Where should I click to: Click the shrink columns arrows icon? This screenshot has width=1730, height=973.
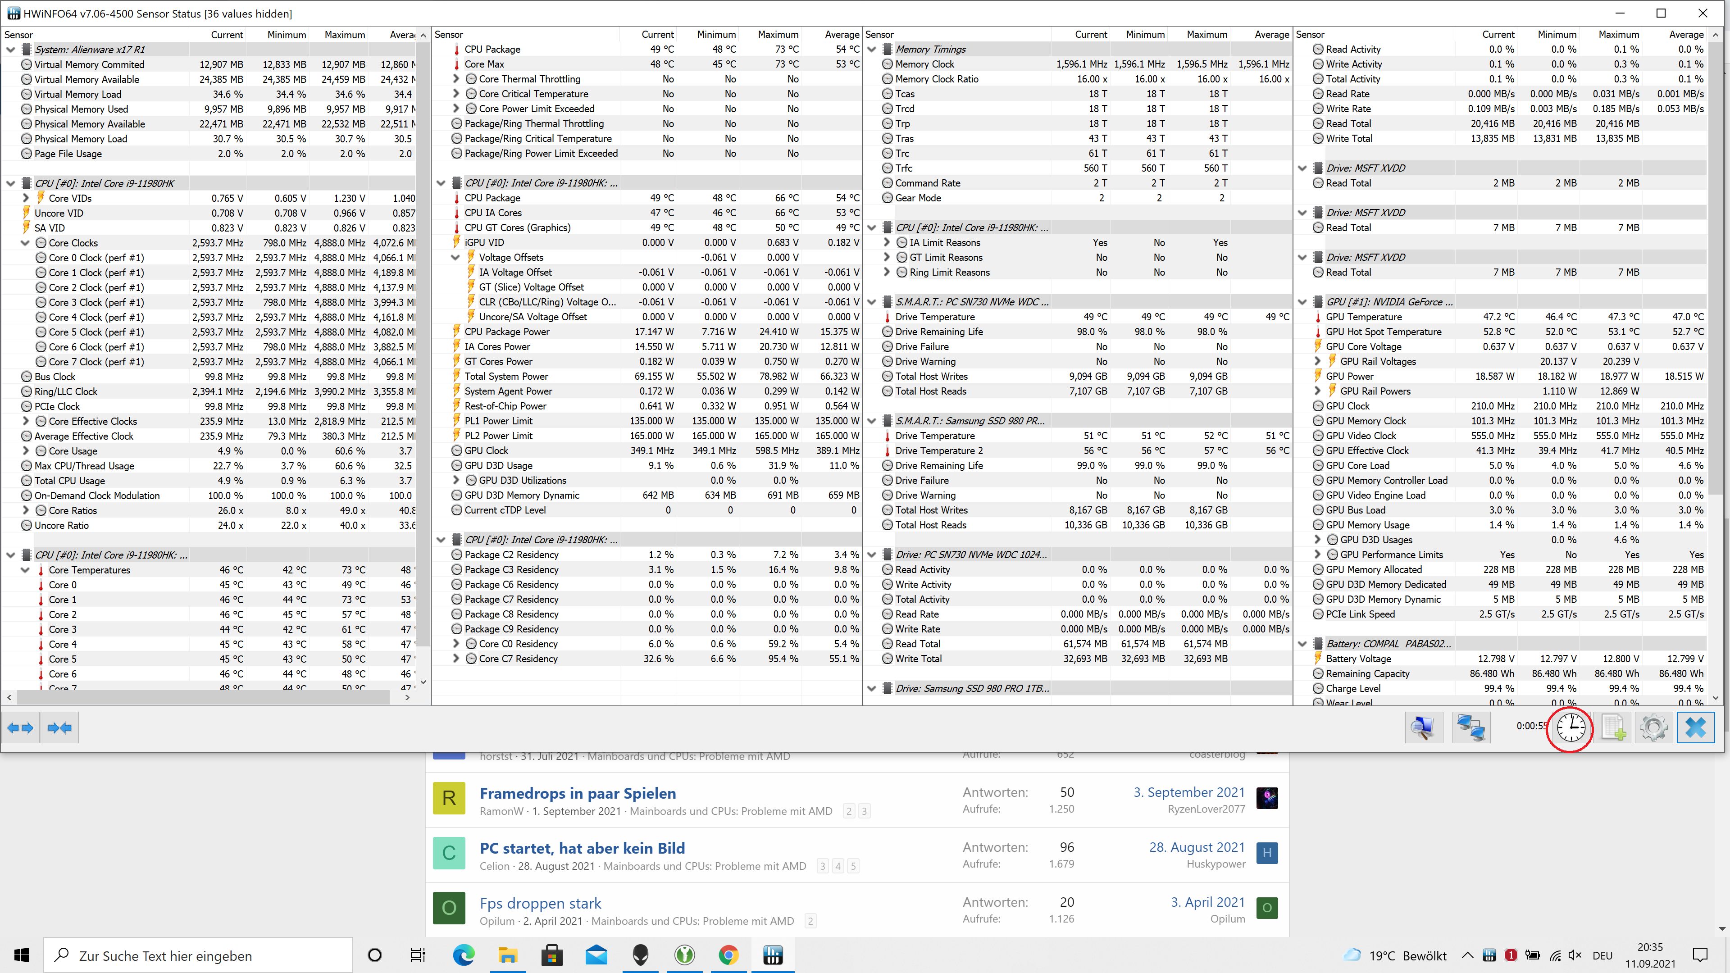(x=60, y=728)
